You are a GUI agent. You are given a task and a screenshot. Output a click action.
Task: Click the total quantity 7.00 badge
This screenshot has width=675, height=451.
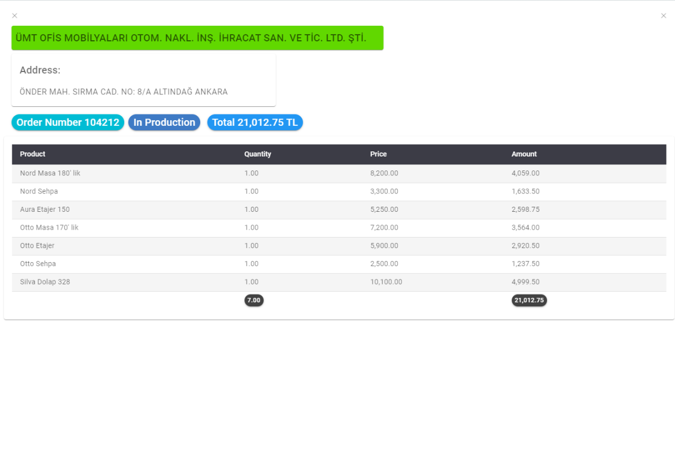254,300
